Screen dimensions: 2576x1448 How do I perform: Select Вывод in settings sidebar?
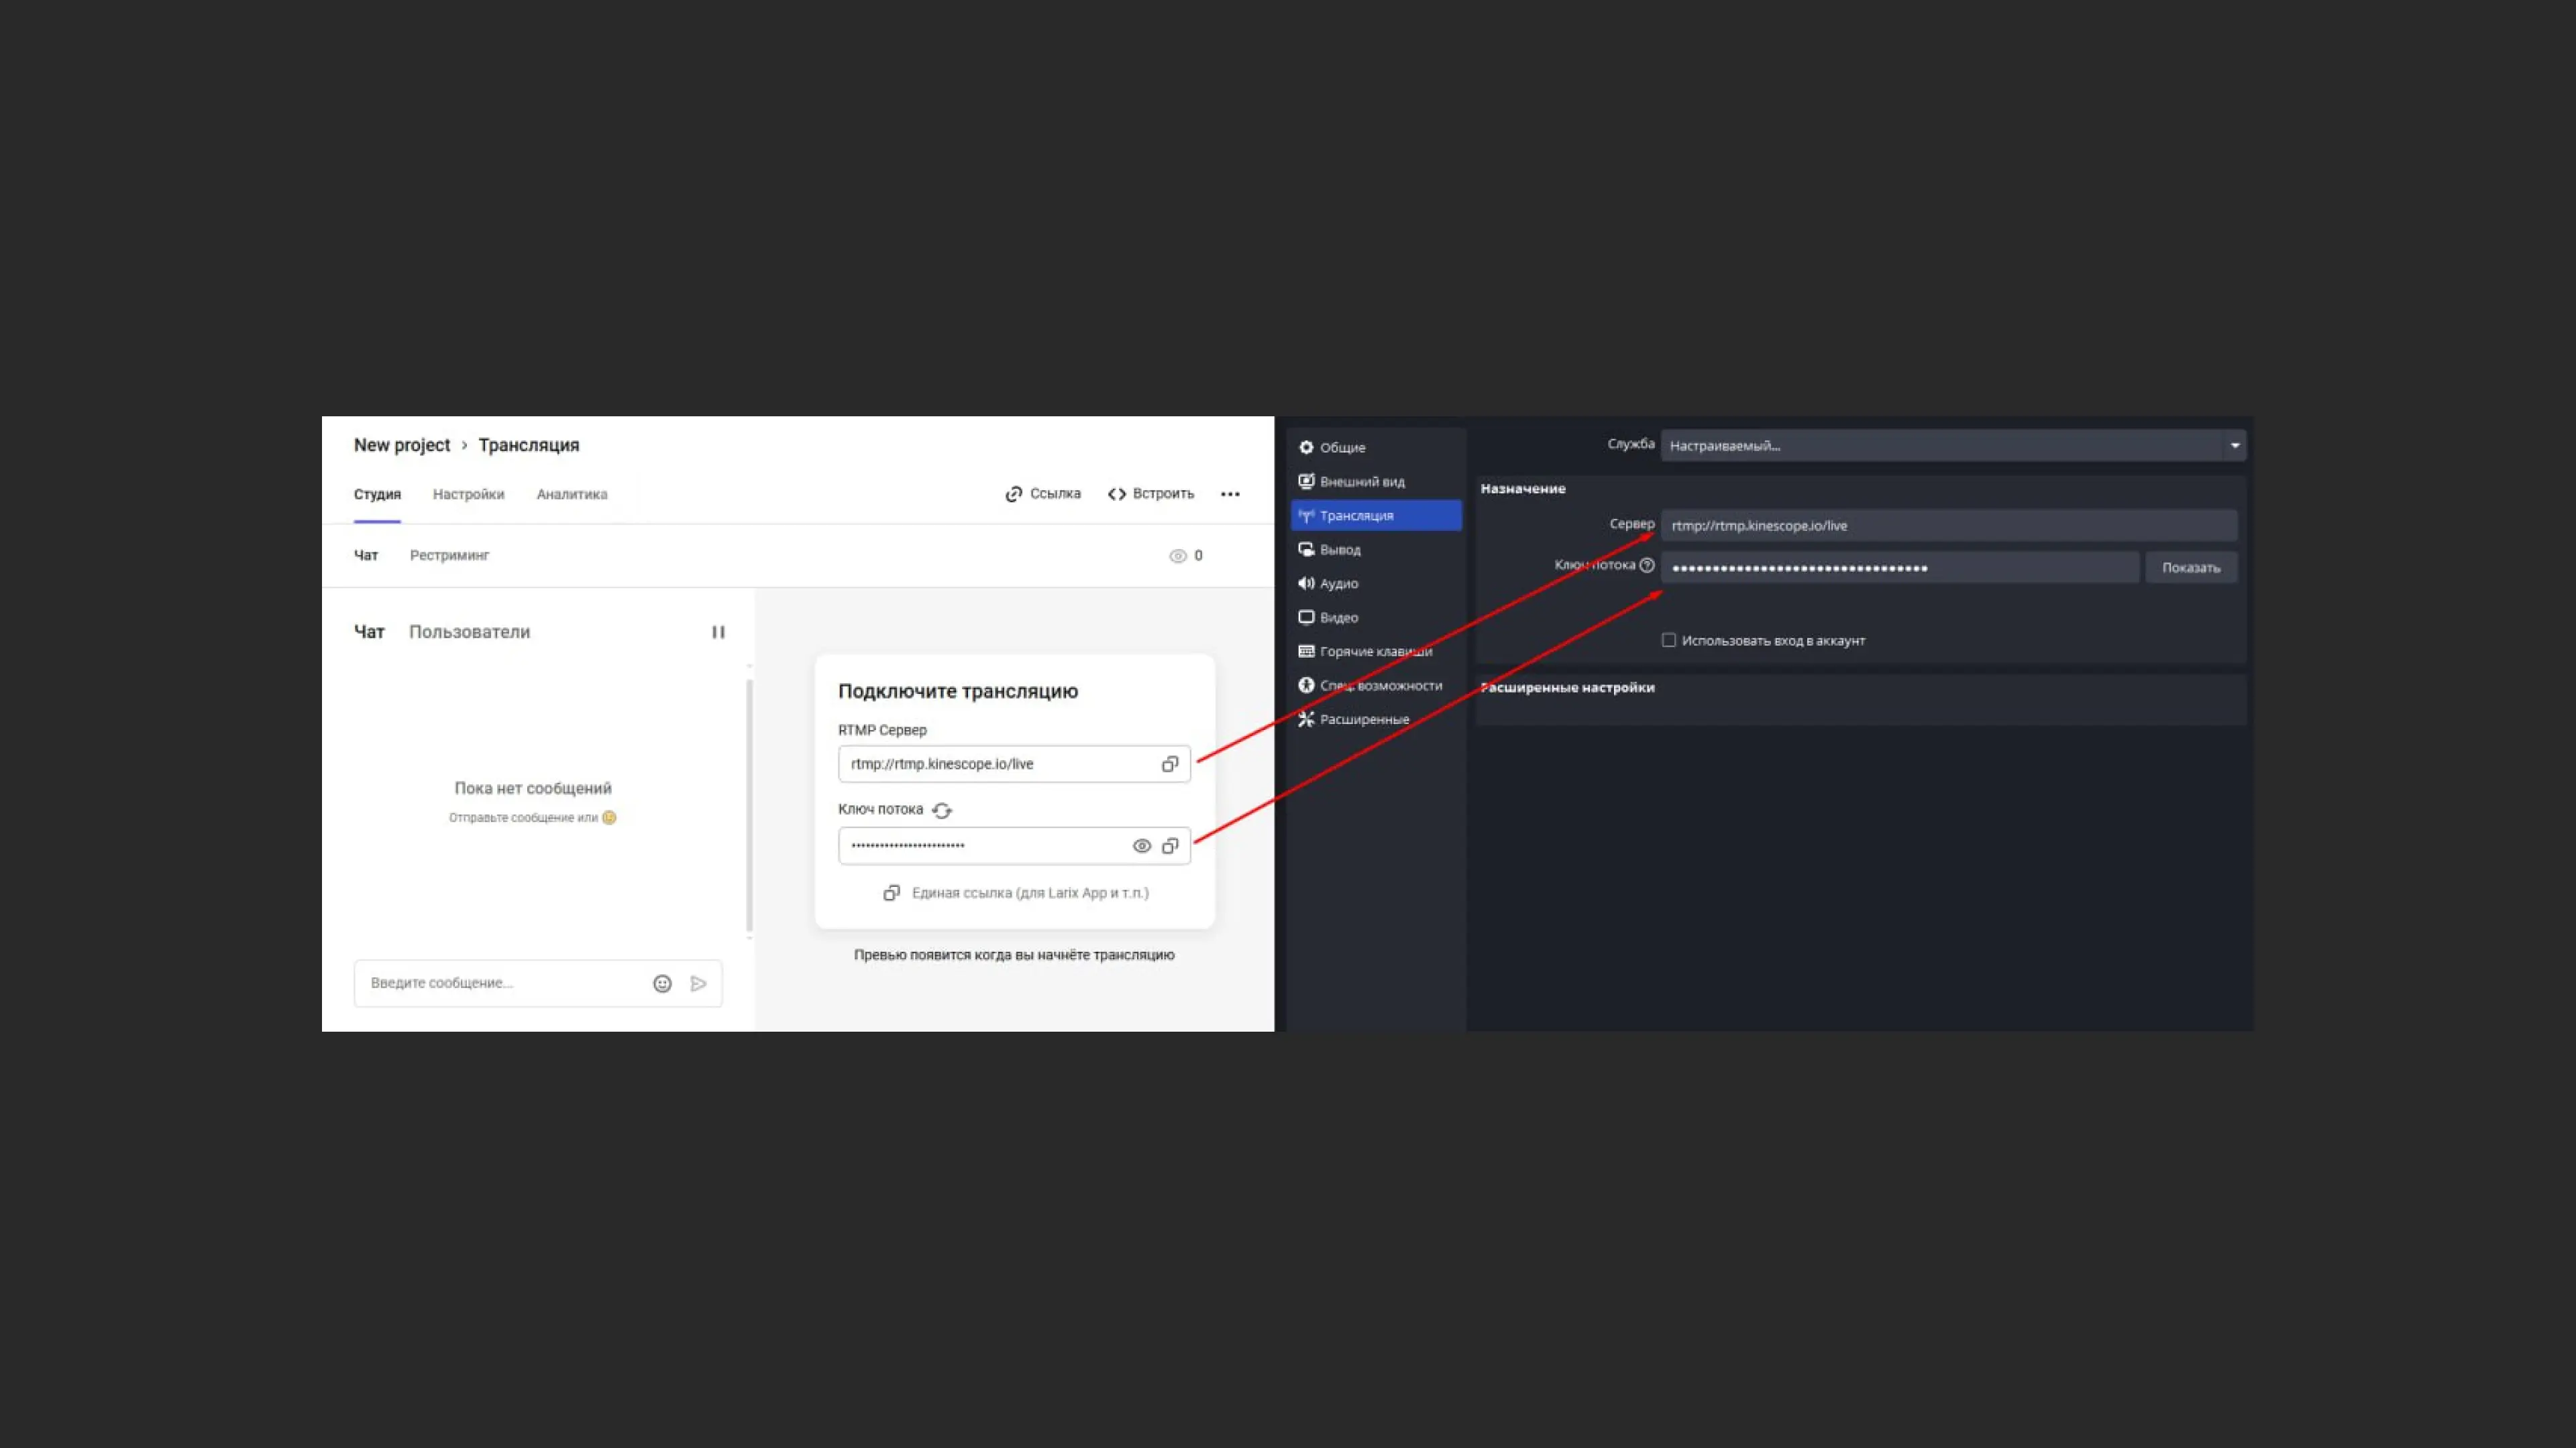click(1339, 550)
